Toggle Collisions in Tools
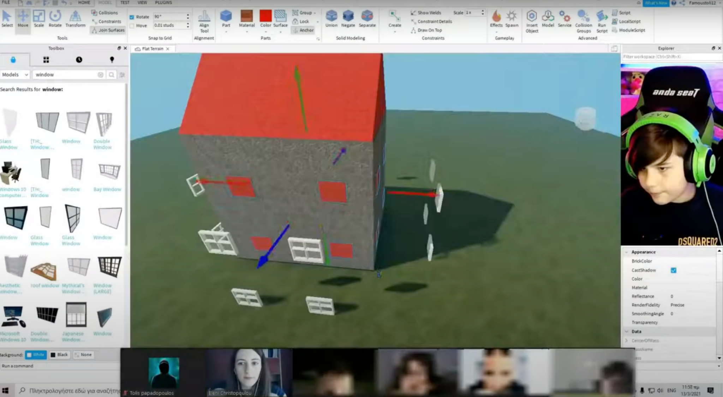The width and height of the screenshot is (723, 397). coord(104,13)
